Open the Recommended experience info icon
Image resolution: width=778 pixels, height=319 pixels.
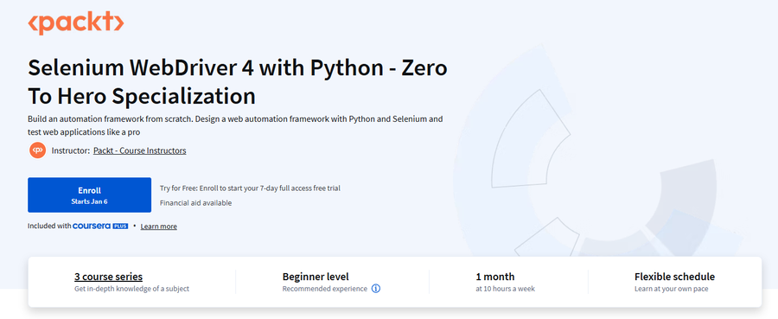(376, 289)
